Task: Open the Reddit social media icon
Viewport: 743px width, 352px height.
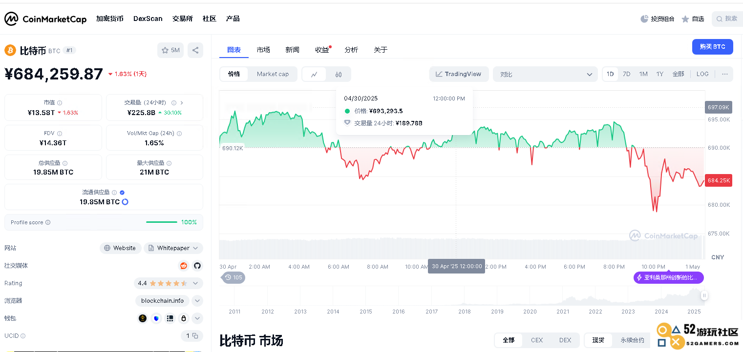Action: (x=184, y=266)
